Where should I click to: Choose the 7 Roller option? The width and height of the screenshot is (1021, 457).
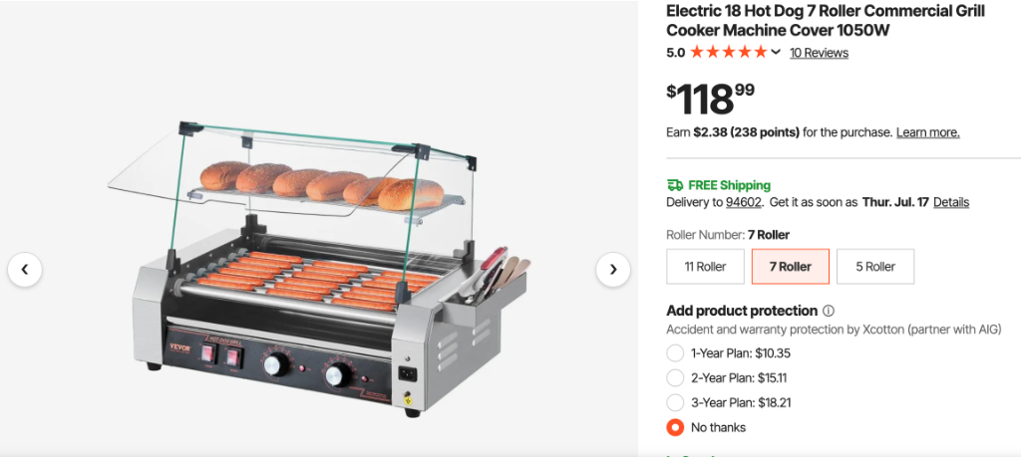pyautogui.click(x=790, y=267)
